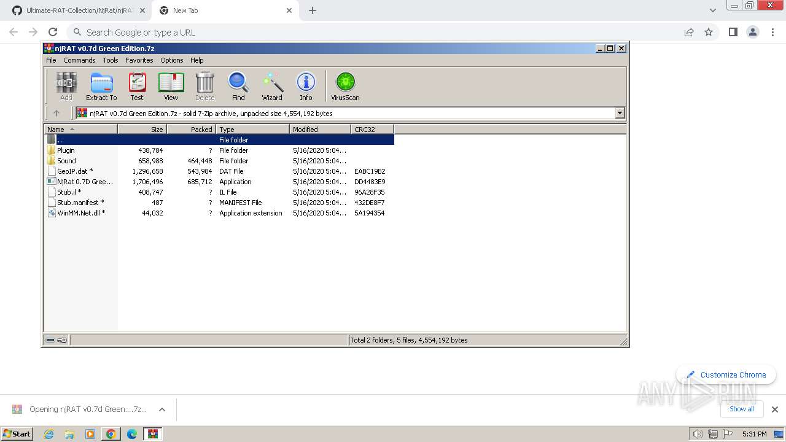Select the parent '..' folder row
Image resolution: width=786 pixels, height=442 pixels.
click(x=219, y=140)
